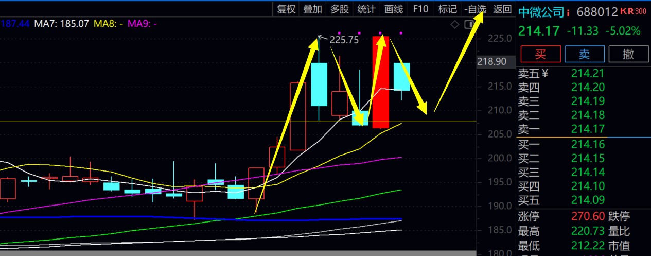The image size is (651, 256).
Task: Open the 叠加 overlay menu
Action: click(x=313, y=9)
